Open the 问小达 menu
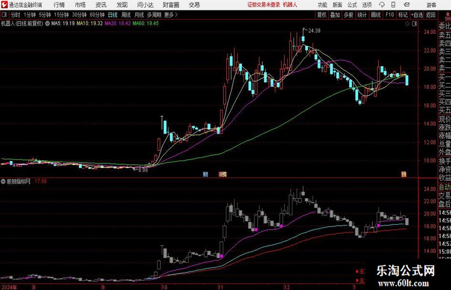Viewport: 451px width, 290px height. coord(145,5)
